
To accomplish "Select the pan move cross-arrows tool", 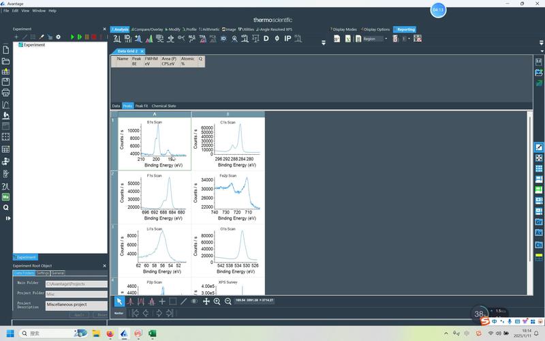I will (x=206, y=301).
